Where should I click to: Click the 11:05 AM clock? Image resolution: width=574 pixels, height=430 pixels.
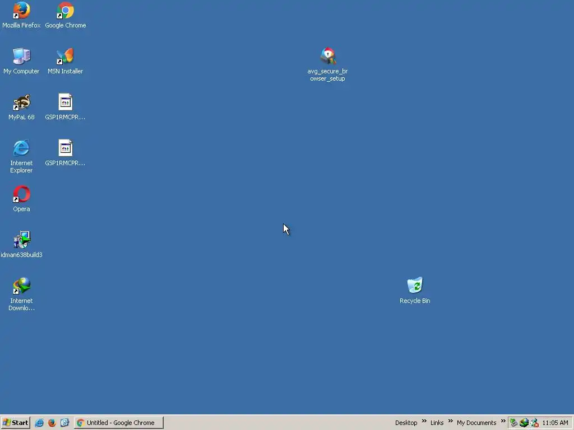point(555,423)
